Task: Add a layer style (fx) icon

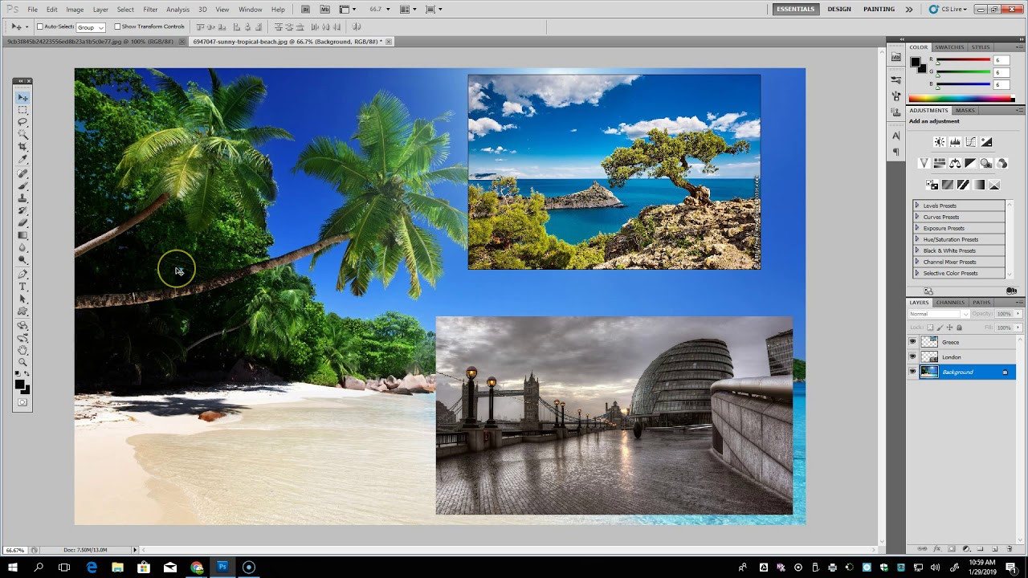Action: (x=937, y=549)
